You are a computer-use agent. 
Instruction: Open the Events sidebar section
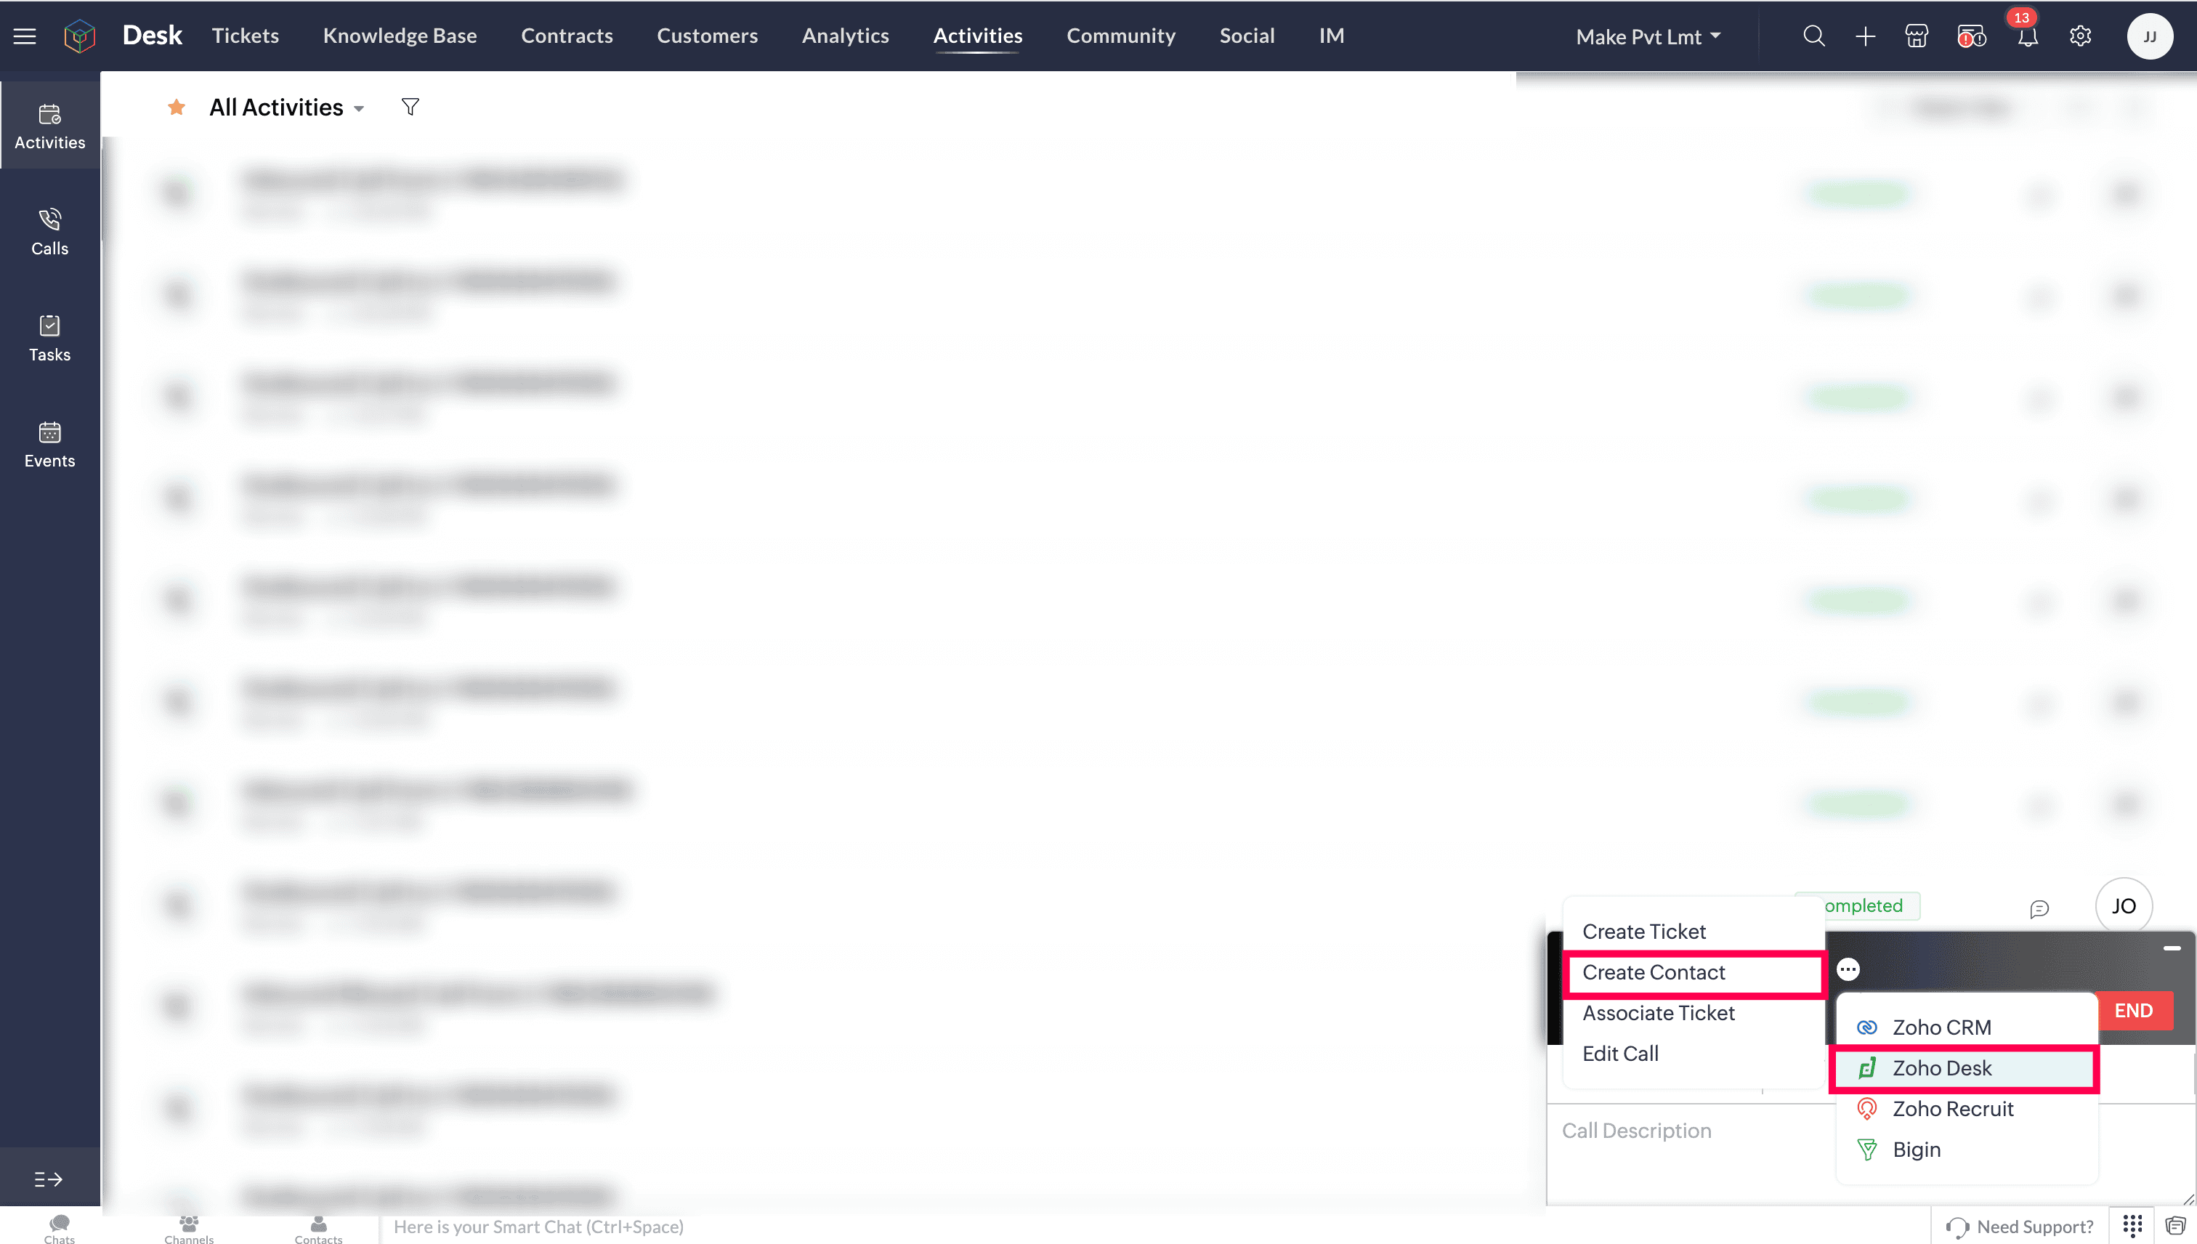tap(49, 444)
